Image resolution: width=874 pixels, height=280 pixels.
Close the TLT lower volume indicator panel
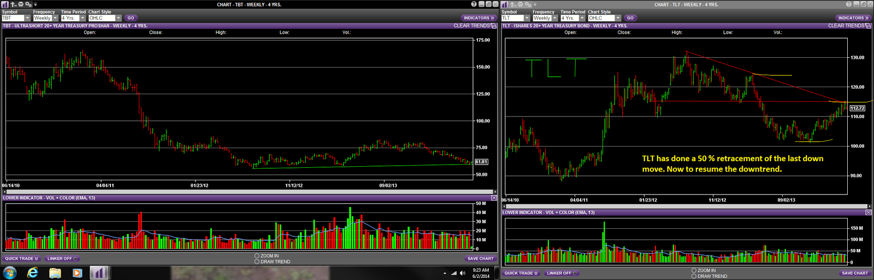tap(869, 212)
